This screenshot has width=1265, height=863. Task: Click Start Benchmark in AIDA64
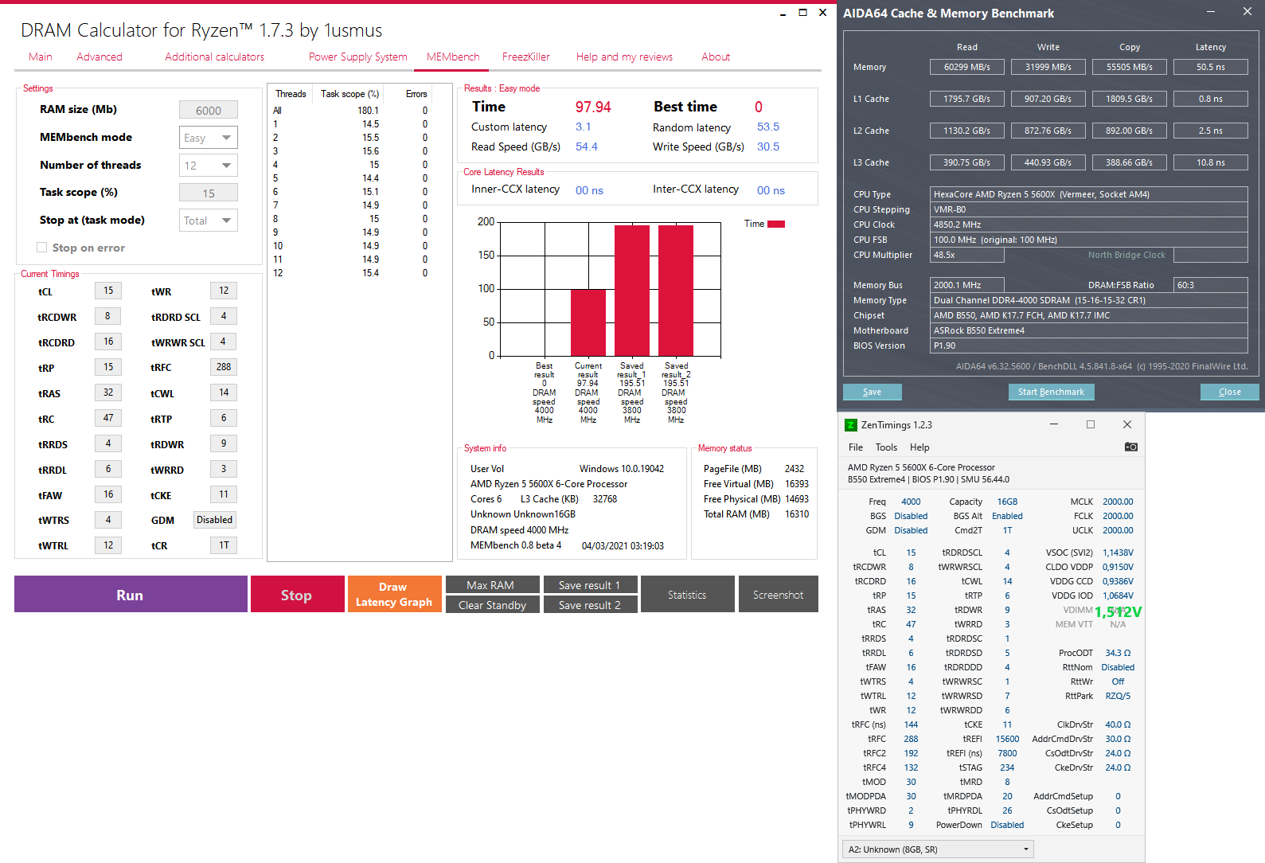click(x=1051, y=392)
